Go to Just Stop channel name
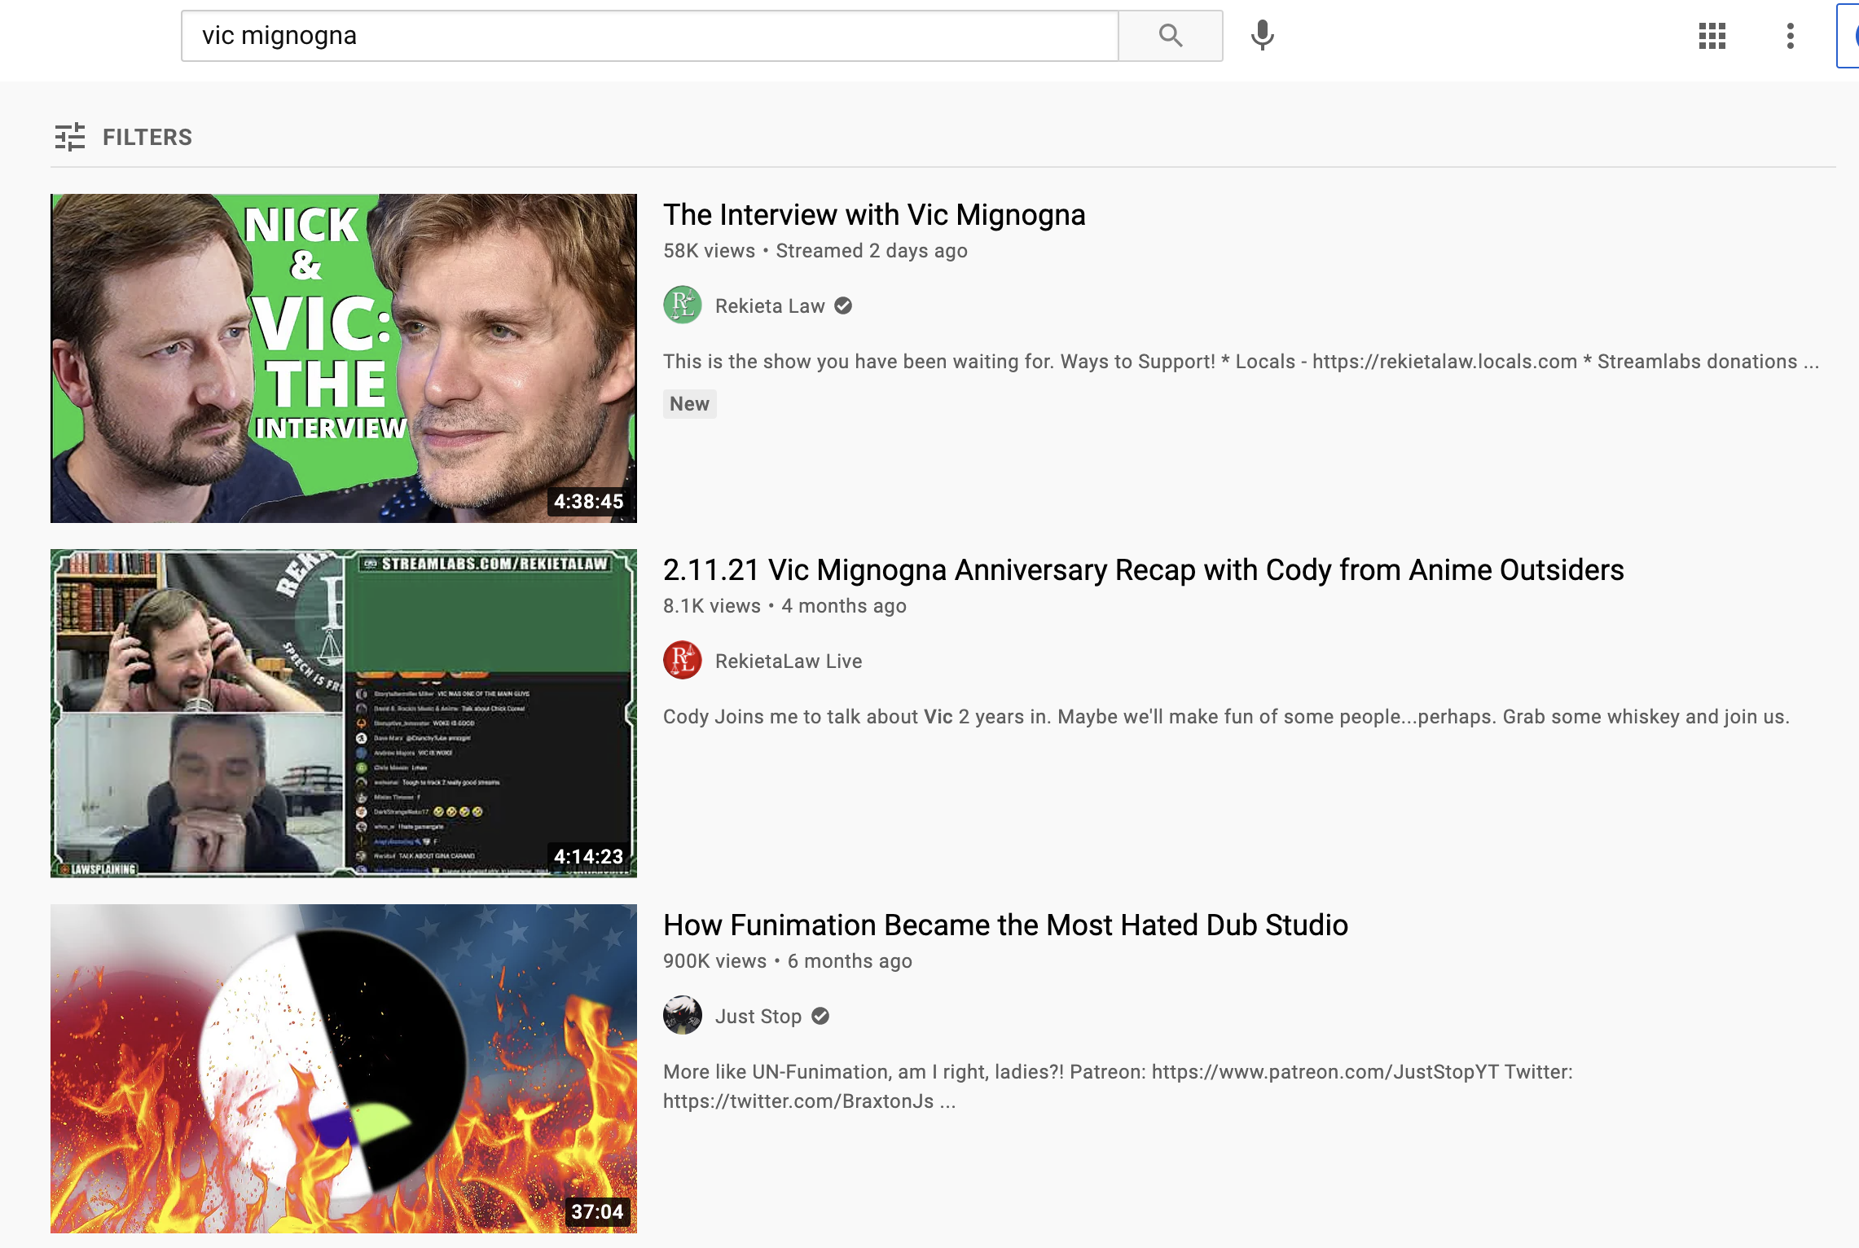 click(x=758, y=1017)
